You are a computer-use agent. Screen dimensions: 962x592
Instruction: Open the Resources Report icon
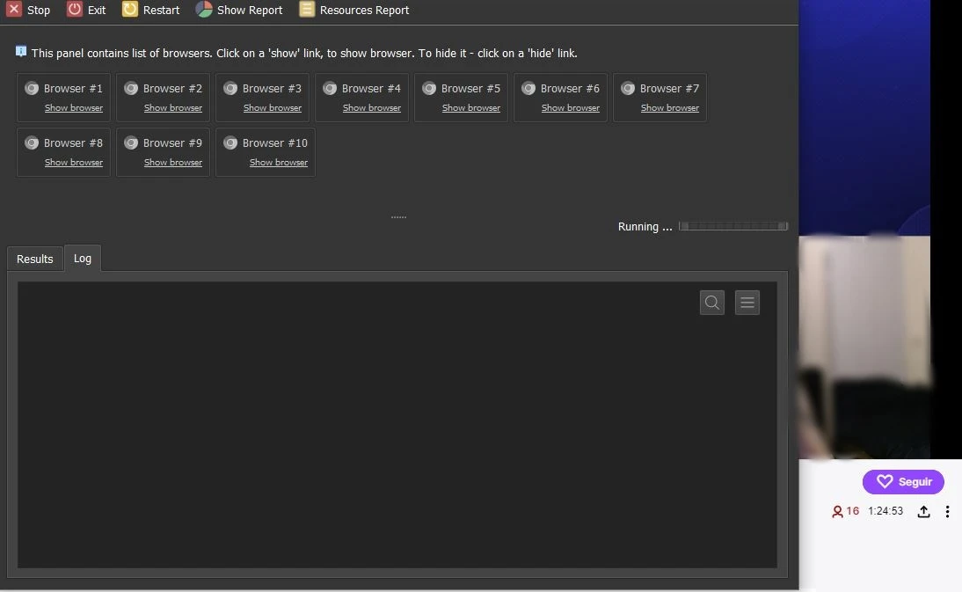[307, 10]
